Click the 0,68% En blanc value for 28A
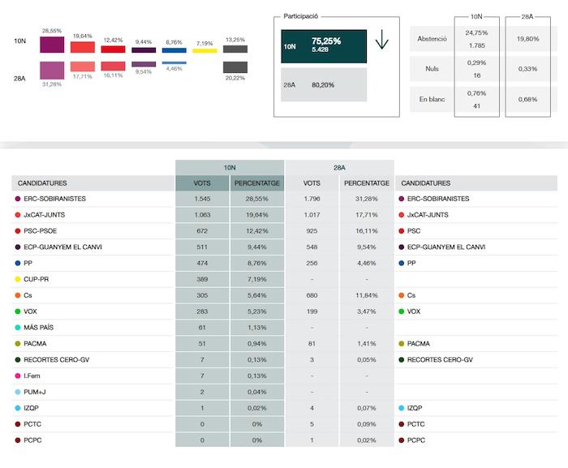 (x=527, y=99)
